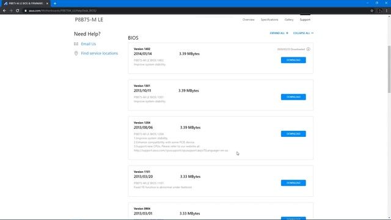Click Version 1402 label
The height and width of the screenshot is (220, 391).
coord(142,49)
